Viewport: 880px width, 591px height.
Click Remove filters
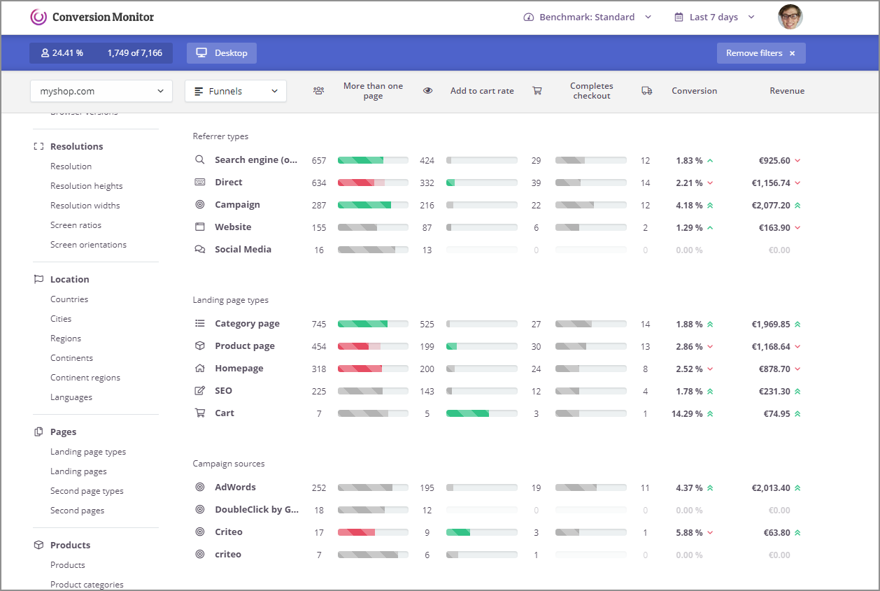760,52
